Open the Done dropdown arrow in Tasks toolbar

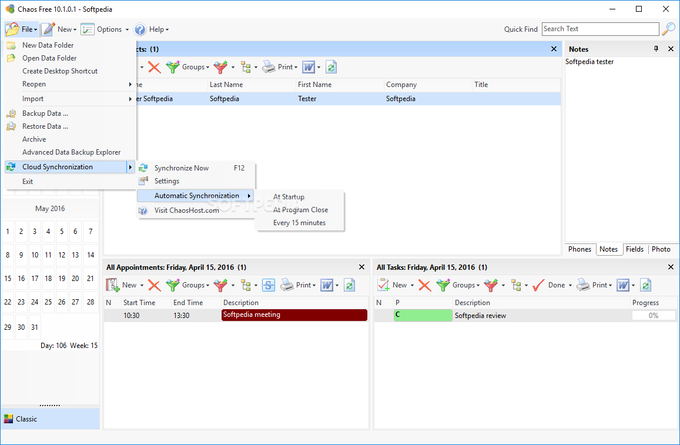pyautogui.click(x=570, y=285)
